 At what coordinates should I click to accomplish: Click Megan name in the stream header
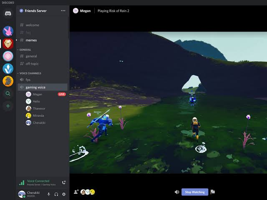(85, 11)
